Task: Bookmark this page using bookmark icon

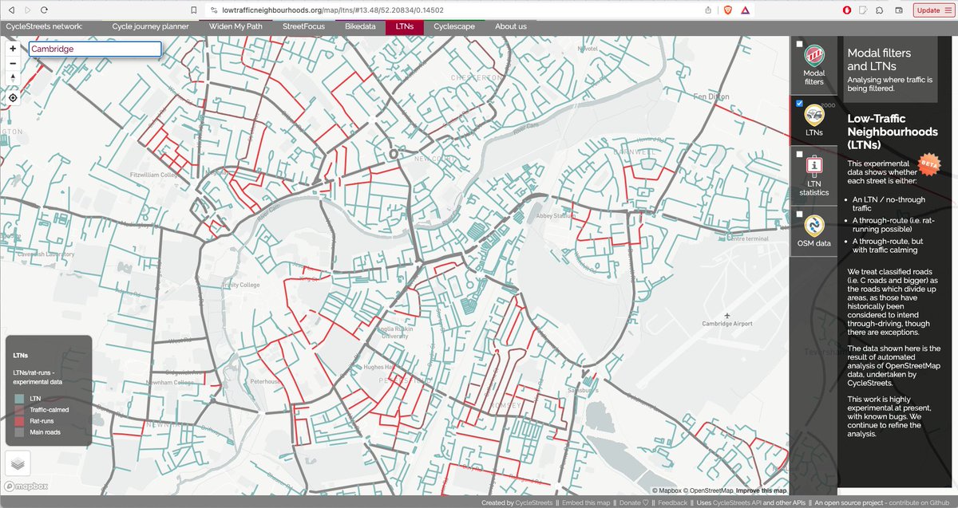Action: point(194,10)
